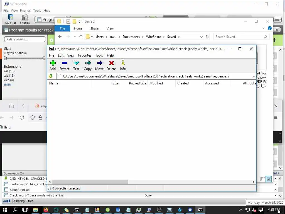Open Command Prompt from the taskbar

pos(77,210)
